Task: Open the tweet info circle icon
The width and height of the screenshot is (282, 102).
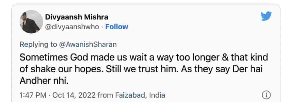Action: 266,95
